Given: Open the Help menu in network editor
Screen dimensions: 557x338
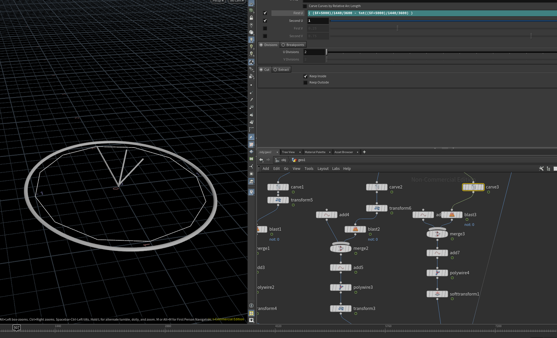Looking at the screenshot, I should click(x=347, y=169).
